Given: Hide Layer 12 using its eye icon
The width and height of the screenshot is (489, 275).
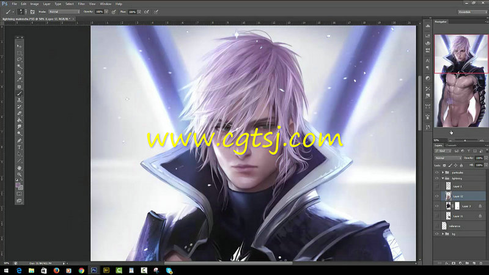Looking at the screenshot, I should point(437,196).
